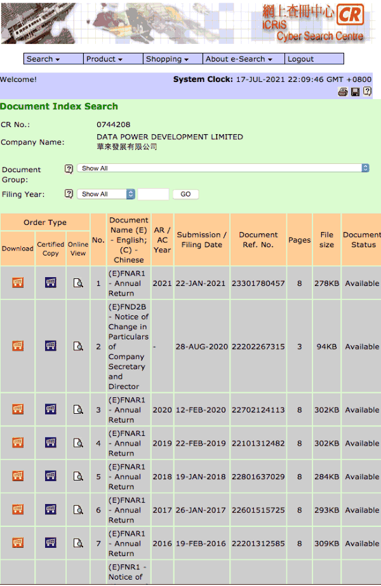Download cart for 19-JAN-2018 Annual Return
The height and width of the screenshot is (586, 381).
click(x=18, y=476)
